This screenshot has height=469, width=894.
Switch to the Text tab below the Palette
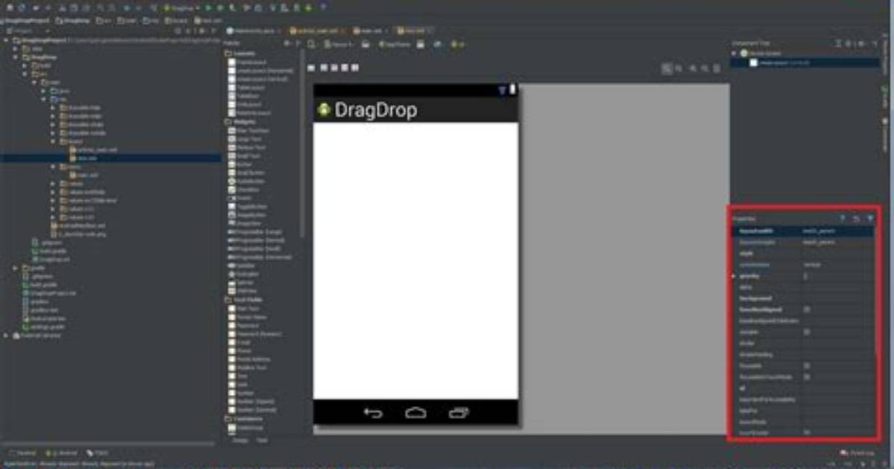(262, 441)
